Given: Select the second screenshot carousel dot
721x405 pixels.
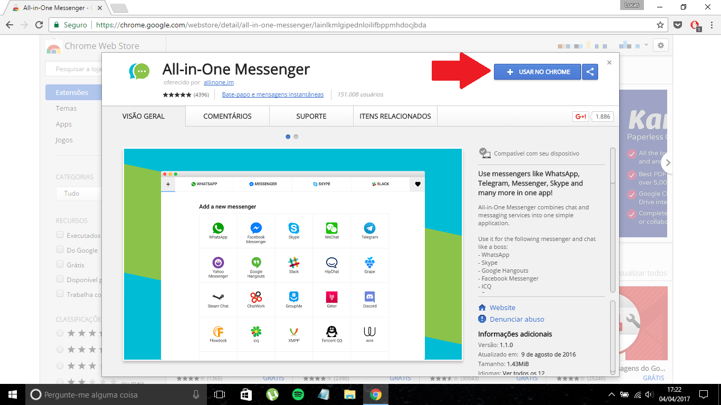Looking at the screenshot, I should coord(296,137).
